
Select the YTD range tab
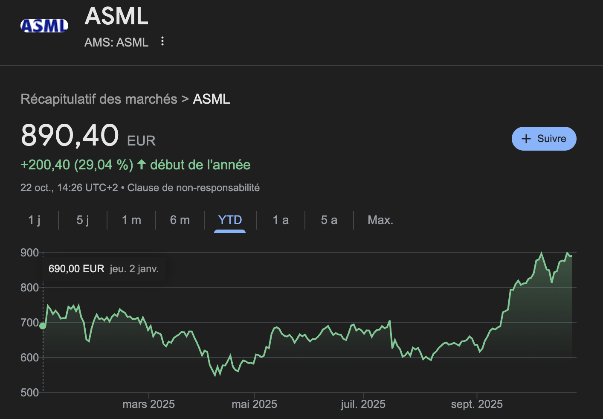point(230,220)
